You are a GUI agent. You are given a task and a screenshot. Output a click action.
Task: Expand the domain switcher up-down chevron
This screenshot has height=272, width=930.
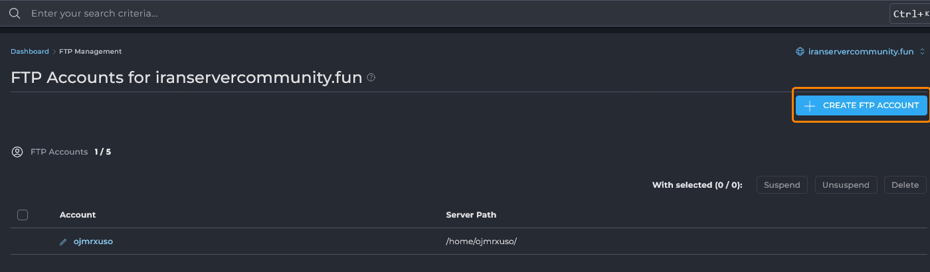922,52
